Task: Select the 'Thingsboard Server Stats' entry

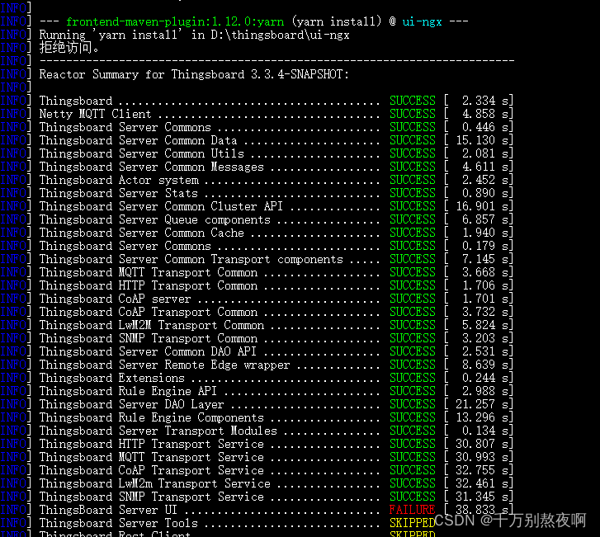Action: (x=118, y=193)
